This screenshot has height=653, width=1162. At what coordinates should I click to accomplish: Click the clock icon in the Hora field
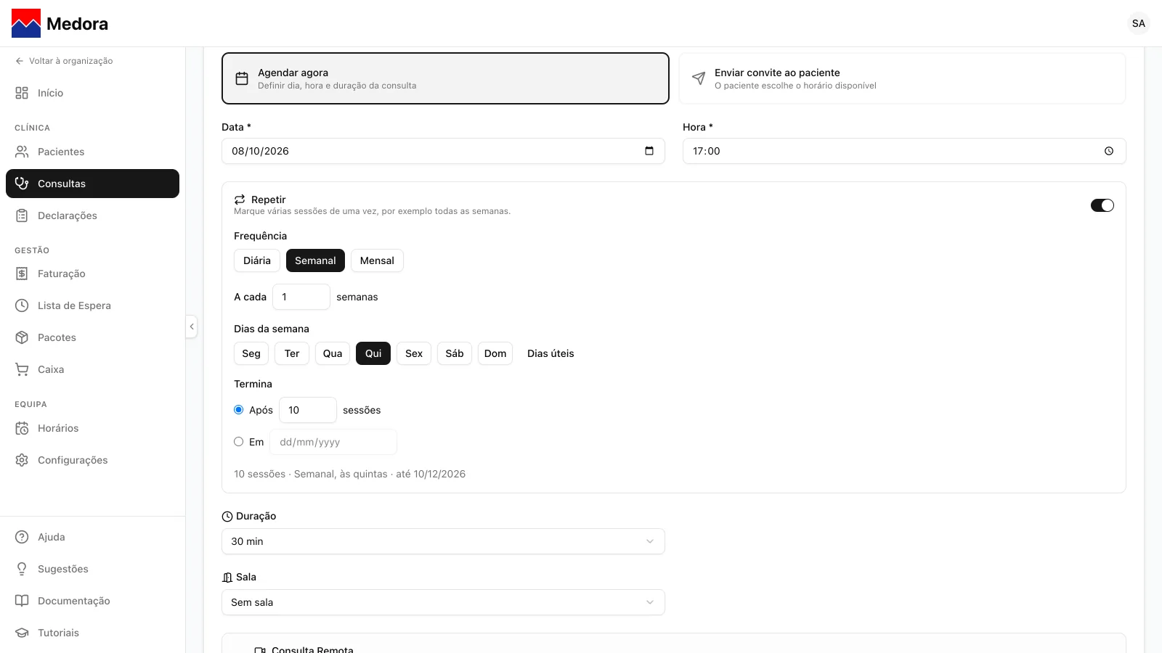point(1109,151)
